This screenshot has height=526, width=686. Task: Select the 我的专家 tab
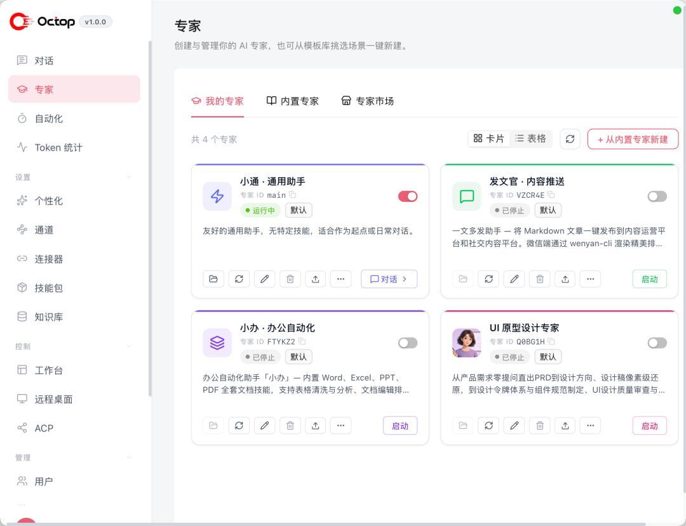[x=217, y=102]
